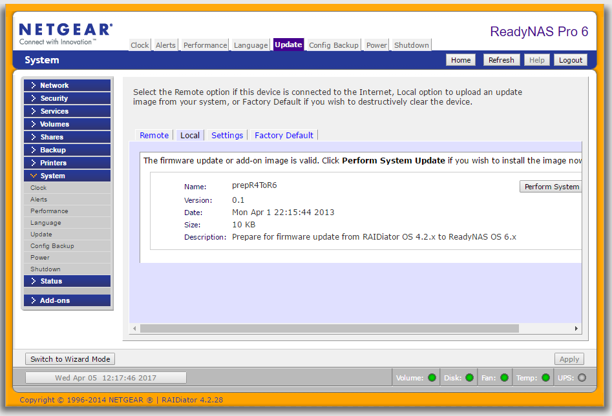Expand the Printers sidebar section
The width and height of the screenshot is (612, 416).
pos(67,163)
